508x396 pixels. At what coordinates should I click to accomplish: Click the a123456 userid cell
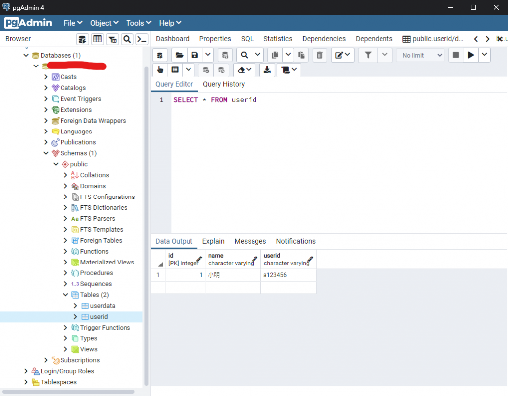pyautogui.click(x=288, y=275)
